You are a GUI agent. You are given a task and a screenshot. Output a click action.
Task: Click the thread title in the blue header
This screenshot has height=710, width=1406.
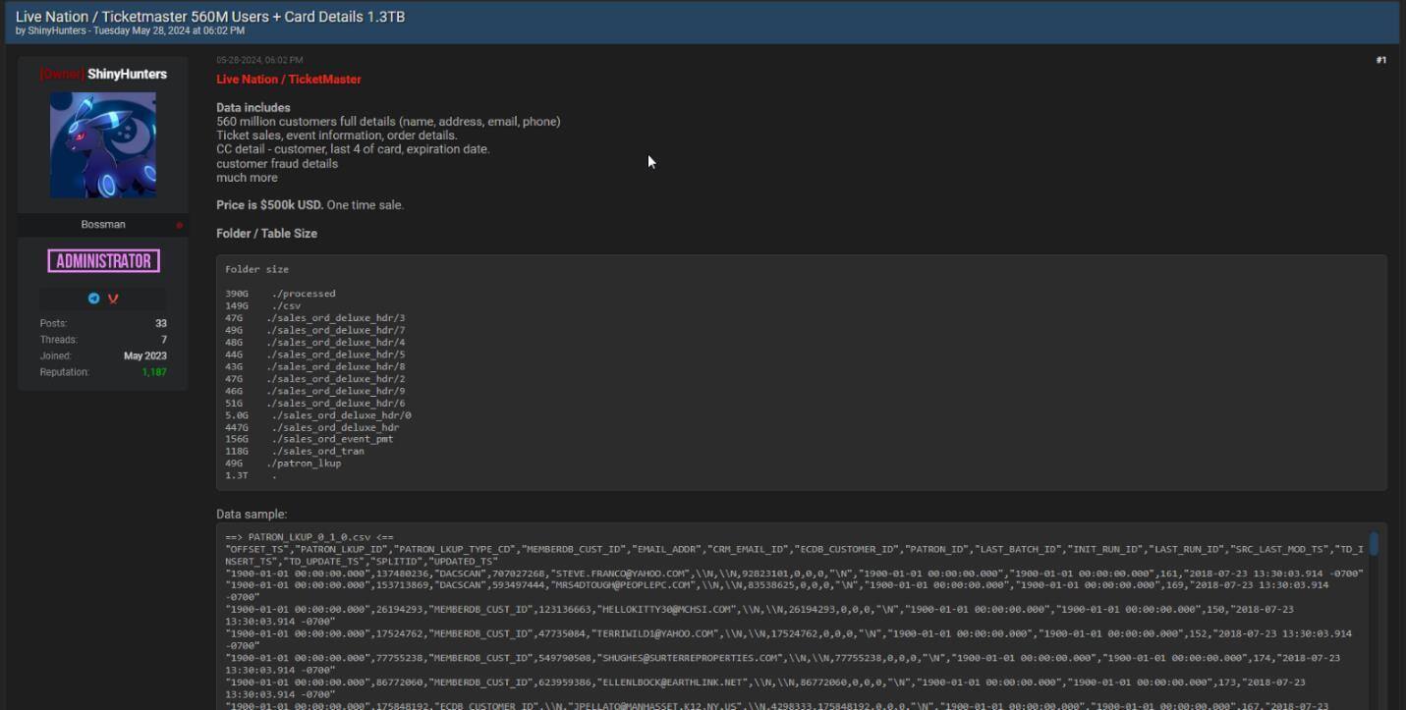click(210, 17)
